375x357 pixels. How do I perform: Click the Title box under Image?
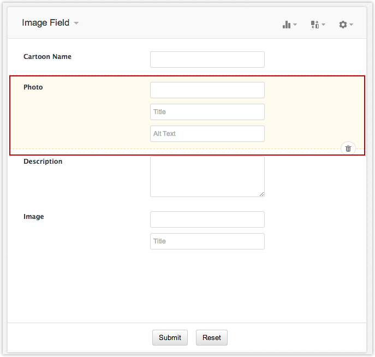pos(207,241)
